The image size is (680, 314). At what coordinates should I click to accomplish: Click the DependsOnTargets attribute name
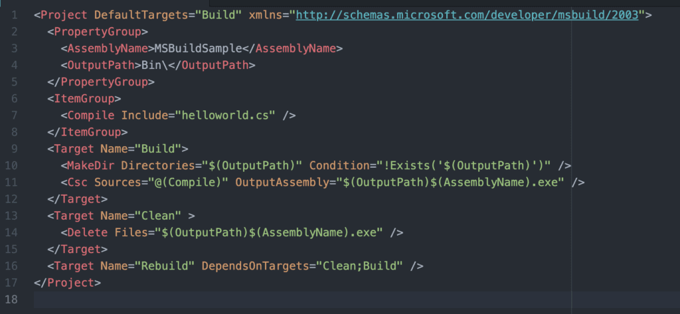pos(256,266)
